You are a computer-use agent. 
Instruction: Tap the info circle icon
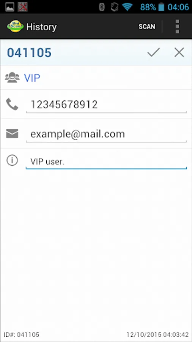[x=12, y=160]
